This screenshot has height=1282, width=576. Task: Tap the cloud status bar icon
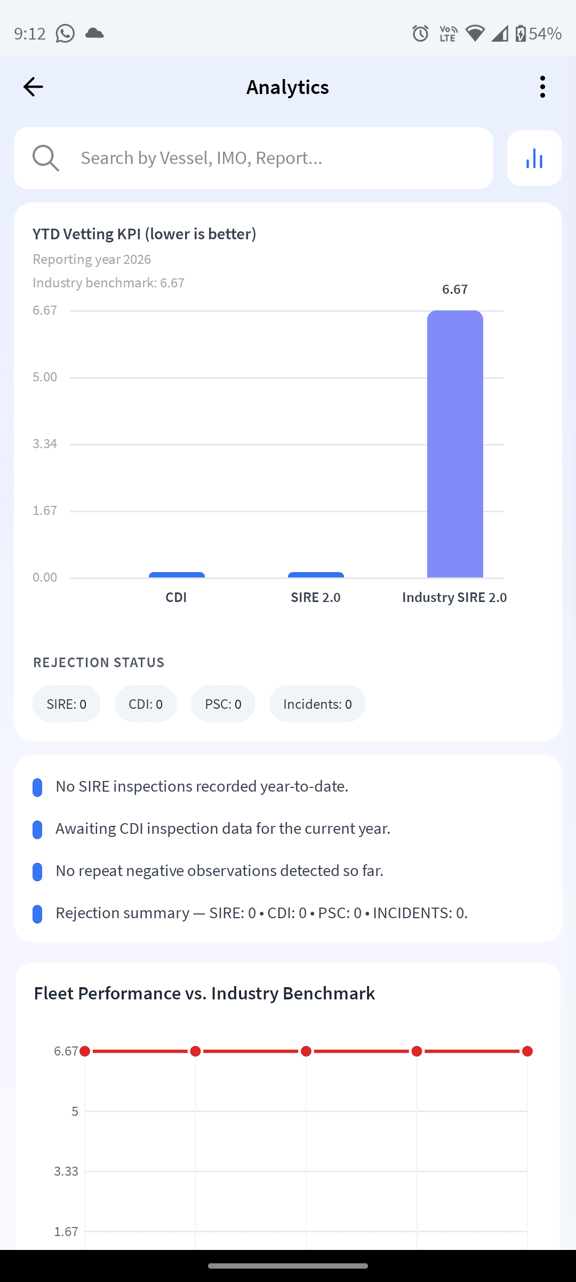94,33
